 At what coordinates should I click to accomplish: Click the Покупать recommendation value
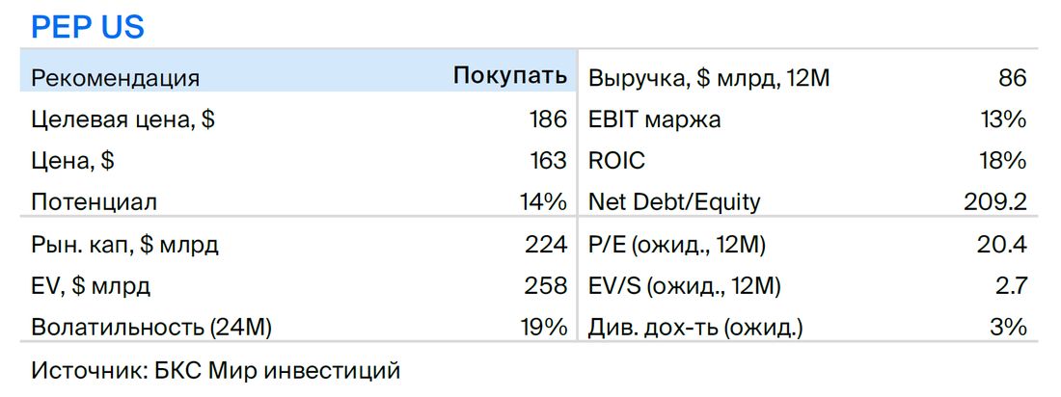point(510,76)
